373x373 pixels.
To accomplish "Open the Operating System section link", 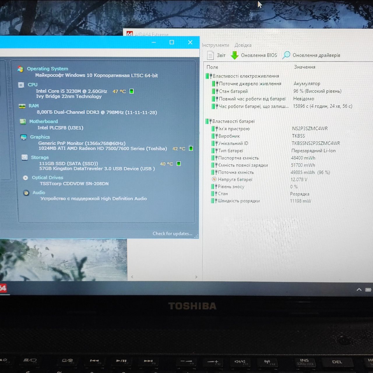I will (47, 69).
